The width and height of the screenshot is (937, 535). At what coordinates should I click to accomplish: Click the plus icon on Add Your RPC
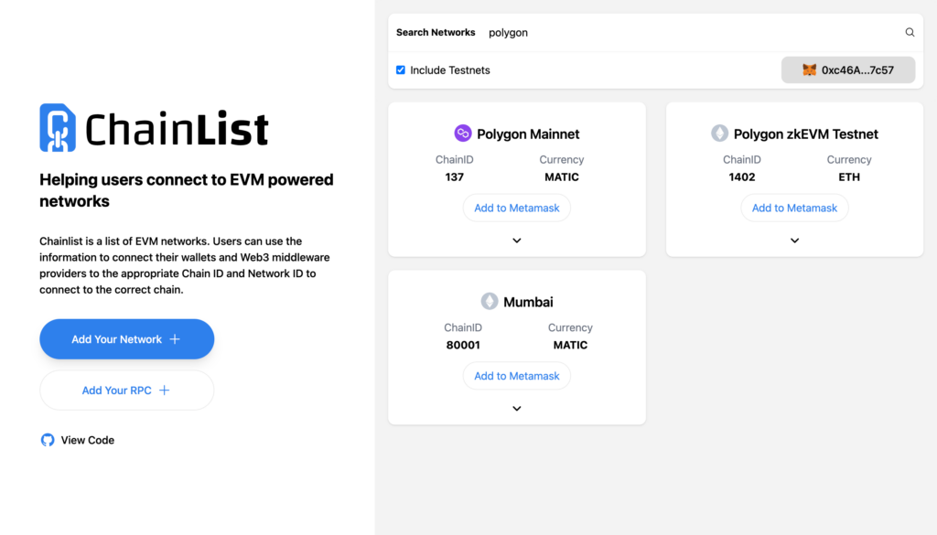click(x=165, y=391)
